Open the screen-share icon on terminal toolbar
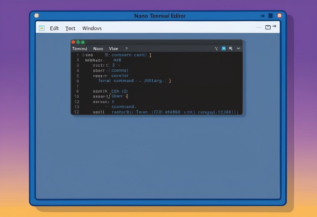317x217 pixels. click(x=230, y=48)
